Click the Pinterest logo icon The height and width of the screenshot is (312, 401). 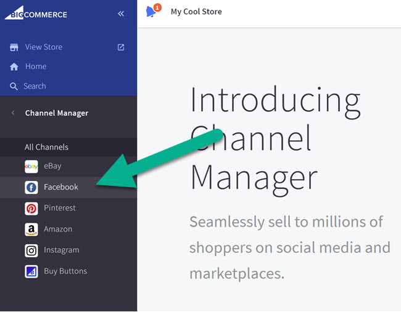[31, 209]
